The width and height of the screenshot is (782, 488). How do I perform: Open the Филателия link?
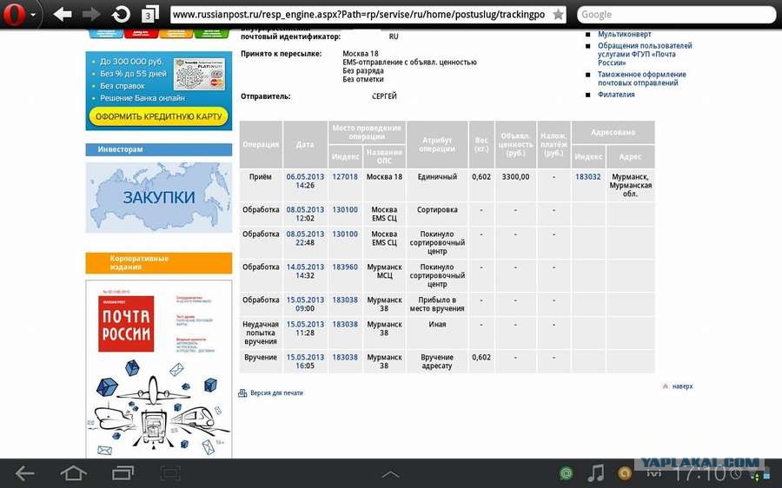tap(616, 94)
